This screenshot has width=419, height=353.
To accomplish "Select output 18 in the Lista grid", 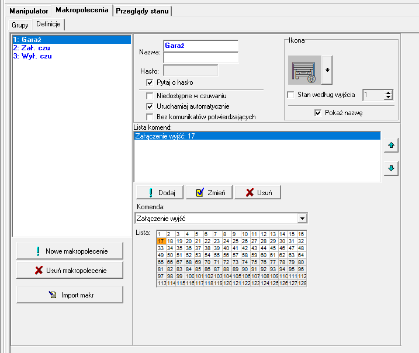I will click(x=171, y=241).
